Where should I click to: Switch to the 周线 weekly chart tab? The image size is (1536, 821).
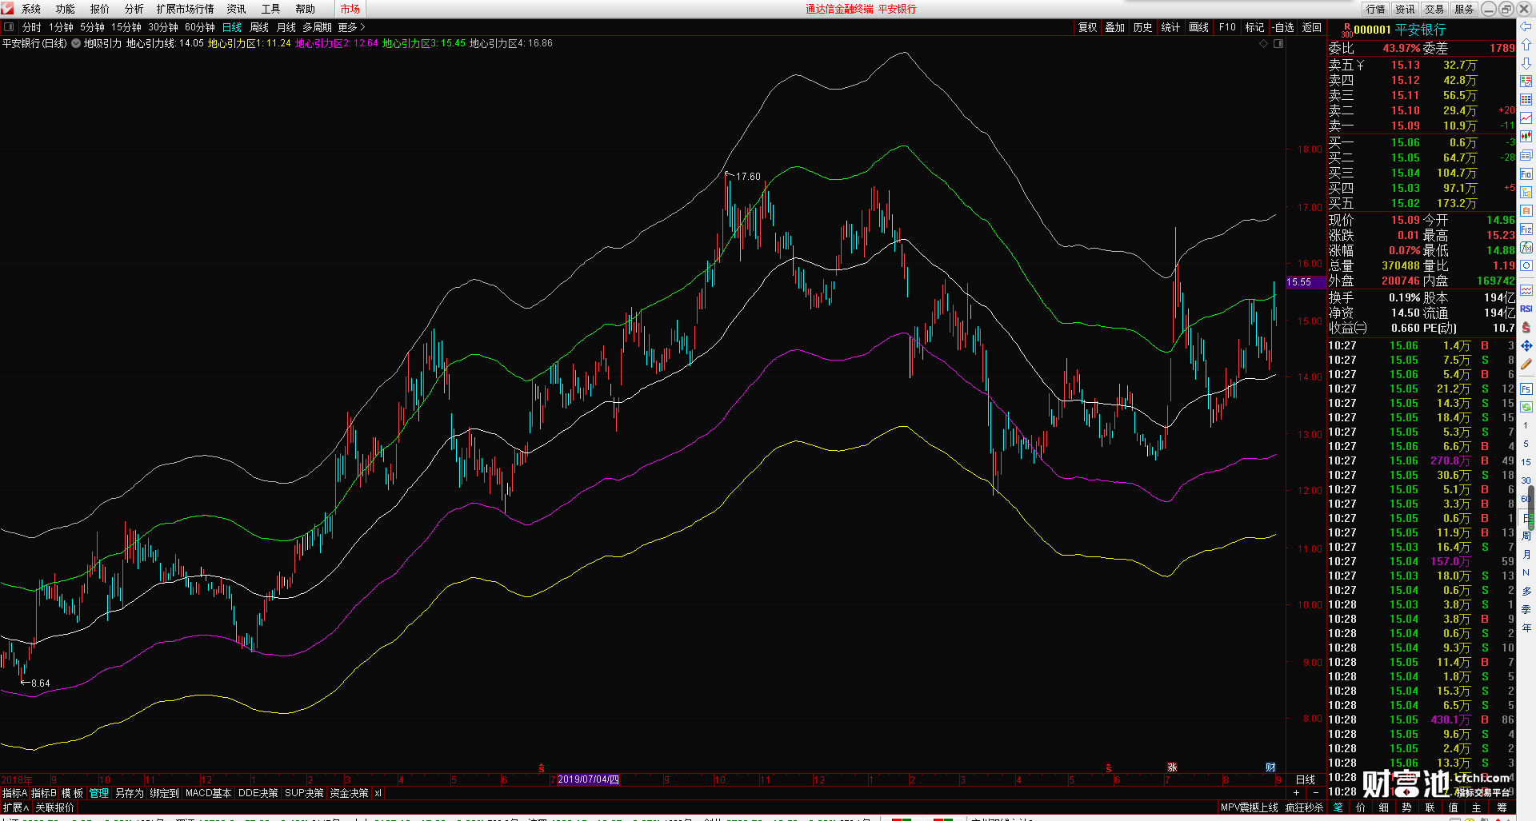click(259, 27)
